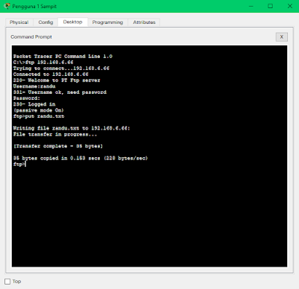
Task: Click the 'Username:randu' line
Action: click(x=34, y=86)
